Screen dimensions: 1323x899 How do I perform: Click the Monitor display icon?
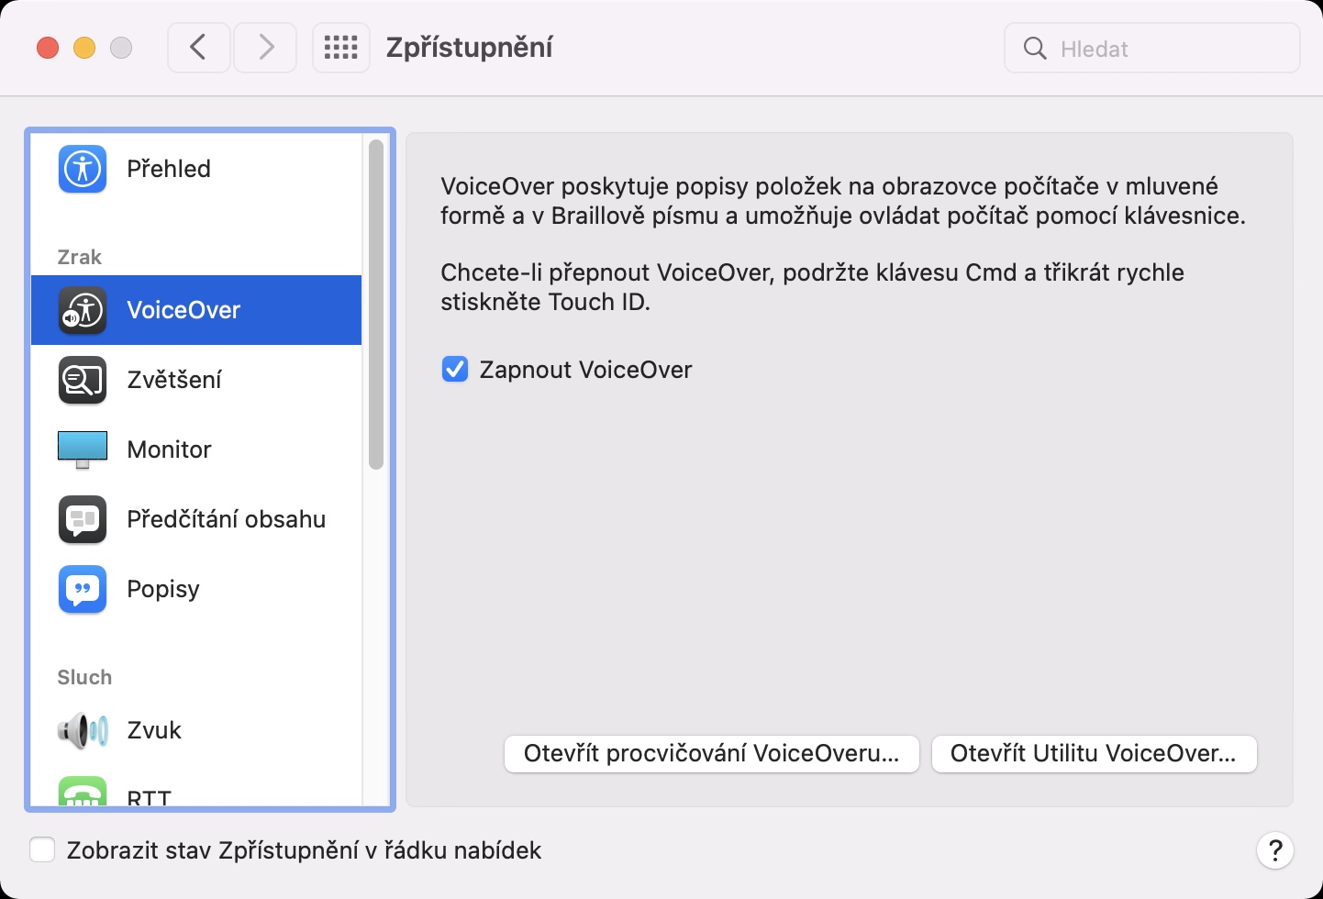click(x=83, y=449)
